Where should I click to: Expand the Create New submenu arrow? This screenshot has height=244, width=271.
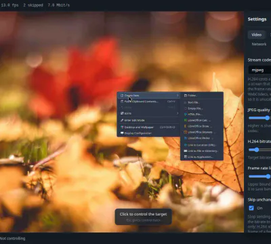pos(178,96)
